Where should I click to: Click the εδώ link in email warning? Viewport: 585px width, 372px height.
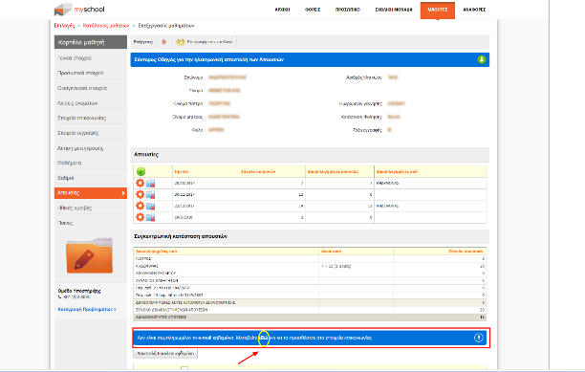coord(264,338)
